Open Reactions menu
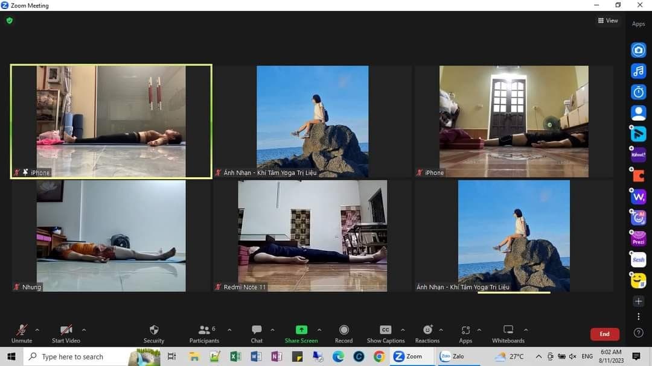652x366 pixels. pos(427,334)
